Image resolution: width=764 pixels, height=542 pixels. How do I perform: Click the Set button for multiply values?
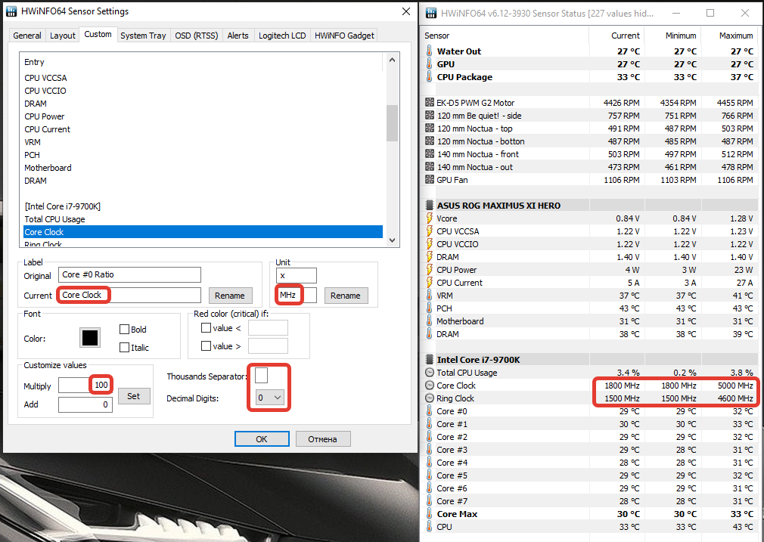pos(133,396)
